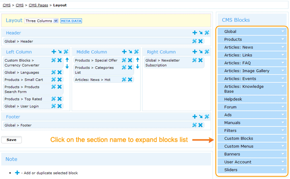Edit settings of Global > Header block
290x179 pixels.
coord(194,41)
